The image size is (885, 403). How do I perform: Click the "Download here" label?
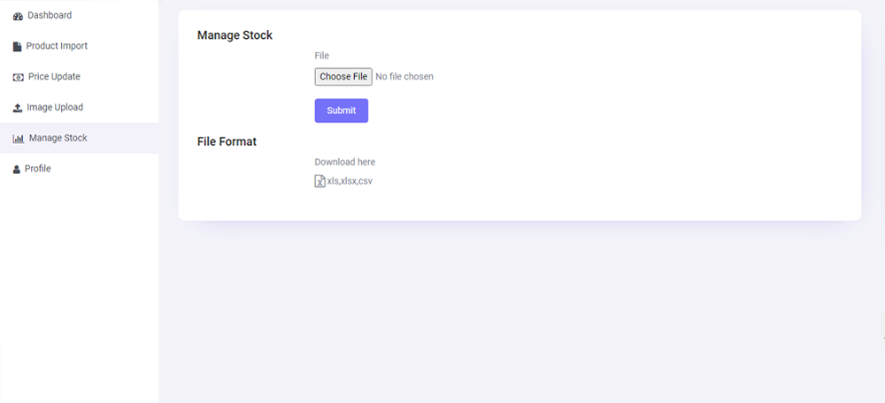pyautogui.click(x=345, y=162)
